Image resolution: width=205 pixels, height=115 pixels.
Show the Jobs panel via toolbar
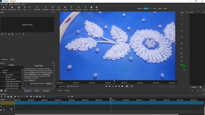pos(96,8)
